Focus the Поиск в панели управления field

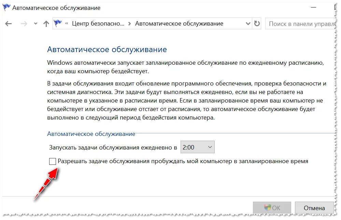pos(300,23)
